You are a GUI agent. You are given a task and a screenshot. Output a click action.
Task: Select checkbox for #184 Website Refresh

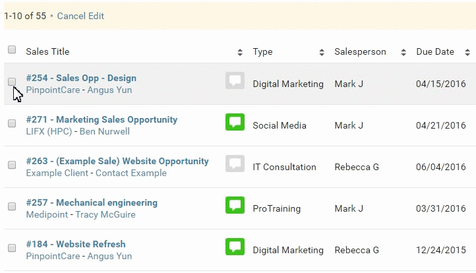pyautogui.click(x=12, y=248)
